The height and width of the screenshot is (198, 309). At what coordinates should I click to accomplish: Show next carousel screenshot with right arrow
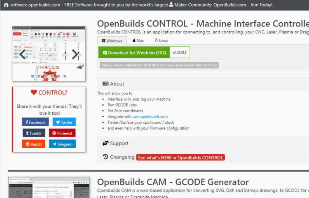[x=75, y=54]
